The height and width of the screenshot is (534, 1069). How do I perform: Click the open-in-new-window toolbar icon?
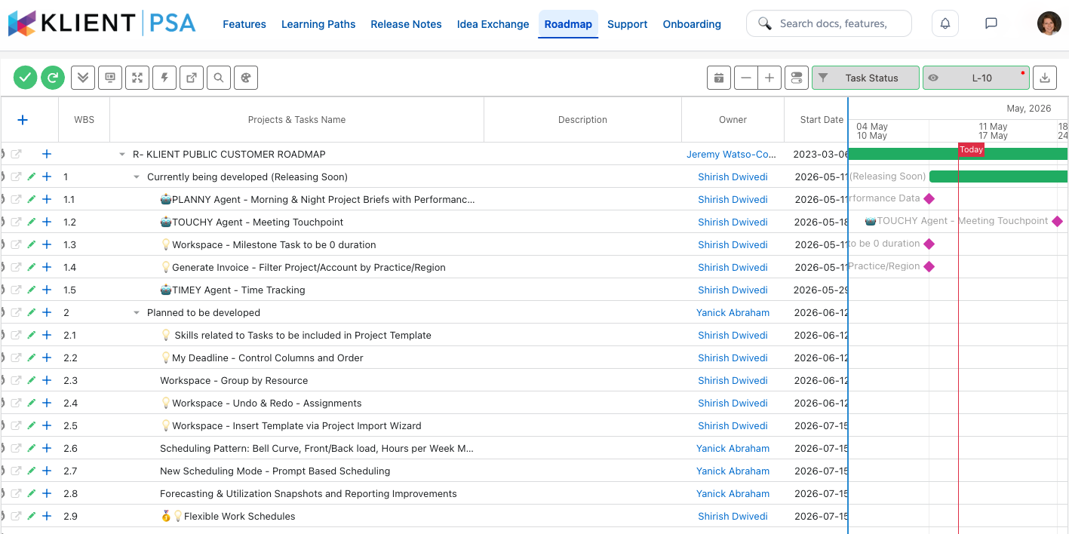[192, 78]
